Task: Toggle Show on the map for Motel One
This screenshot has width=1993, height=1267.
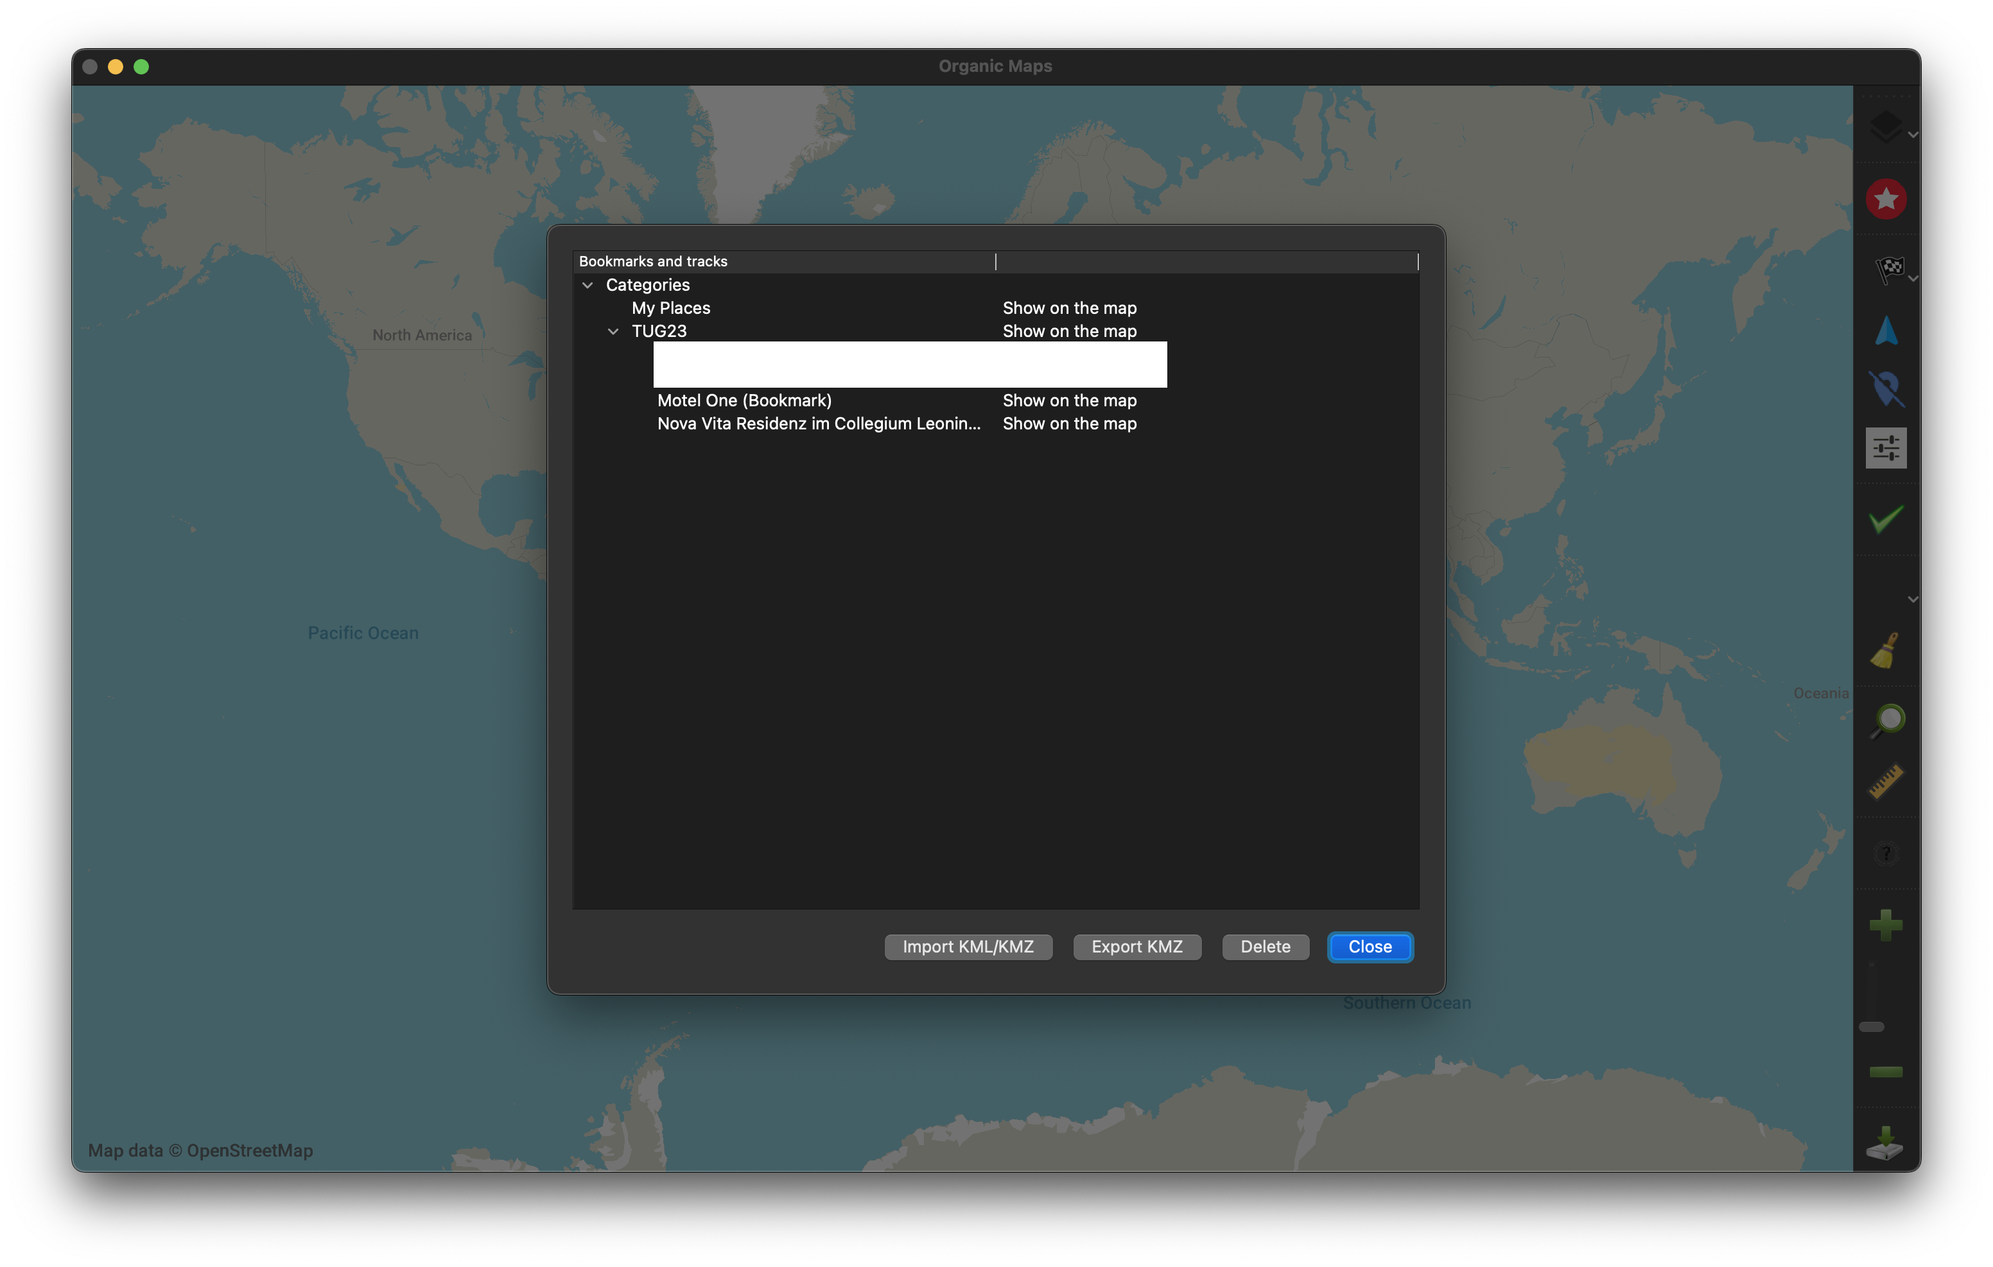Action: 1068,401
